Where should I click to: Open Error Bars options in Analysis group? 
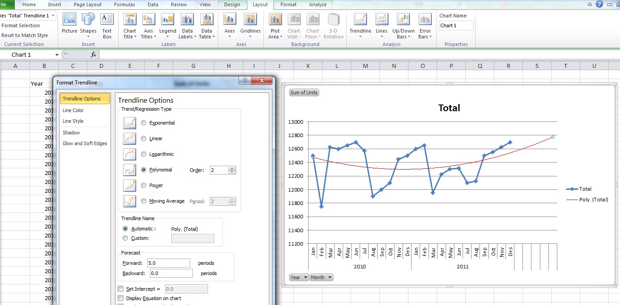coord(425,25)
